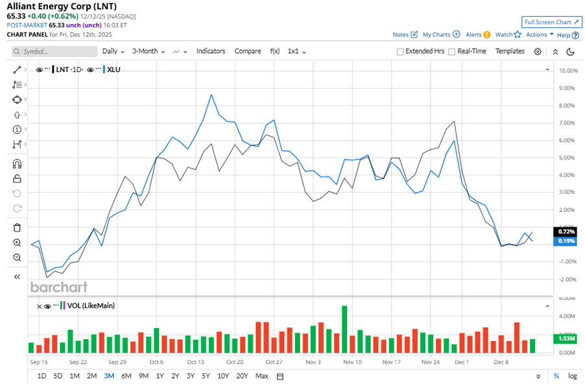Toggle log scale mode
The image size is (585, 387).
click(x=572, y=376)
